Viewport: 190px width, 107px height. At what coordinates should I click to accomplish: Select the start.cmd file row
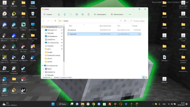coord(104,34)
